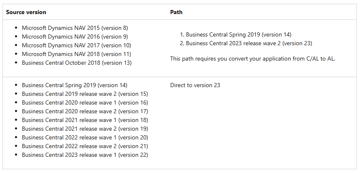Image resolution: width=361 pixels, height=173 pixels.
Task: Select Business Central 2022 release wave 1
Action: (85, 137)
